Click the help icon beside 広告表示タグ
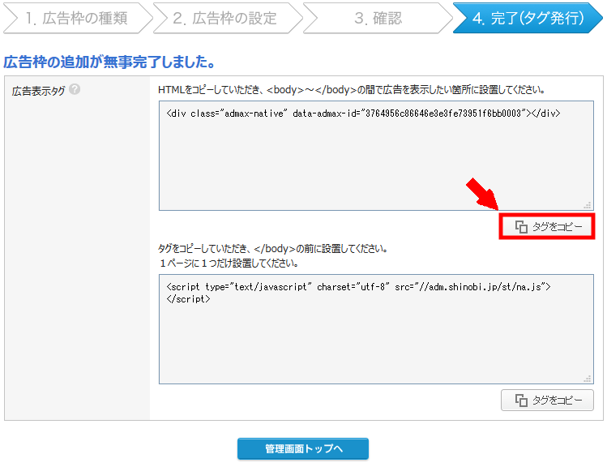The width and height of the screenshot is (607, 467). coord(75,90)
